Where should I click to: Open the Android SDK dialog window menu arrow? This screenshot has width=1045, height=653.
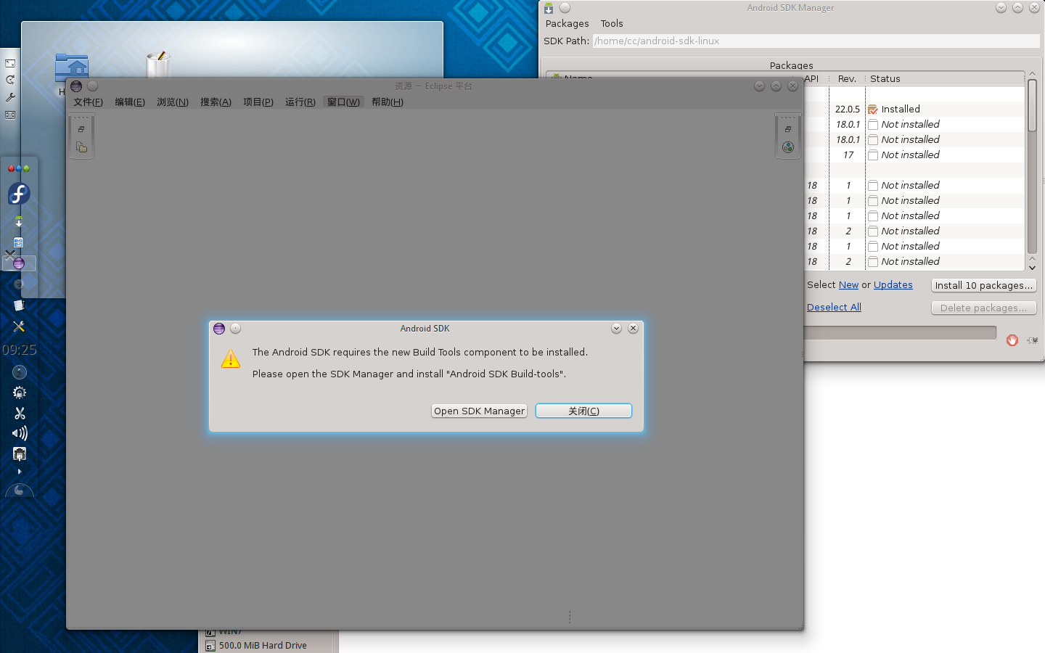point(616,329)
